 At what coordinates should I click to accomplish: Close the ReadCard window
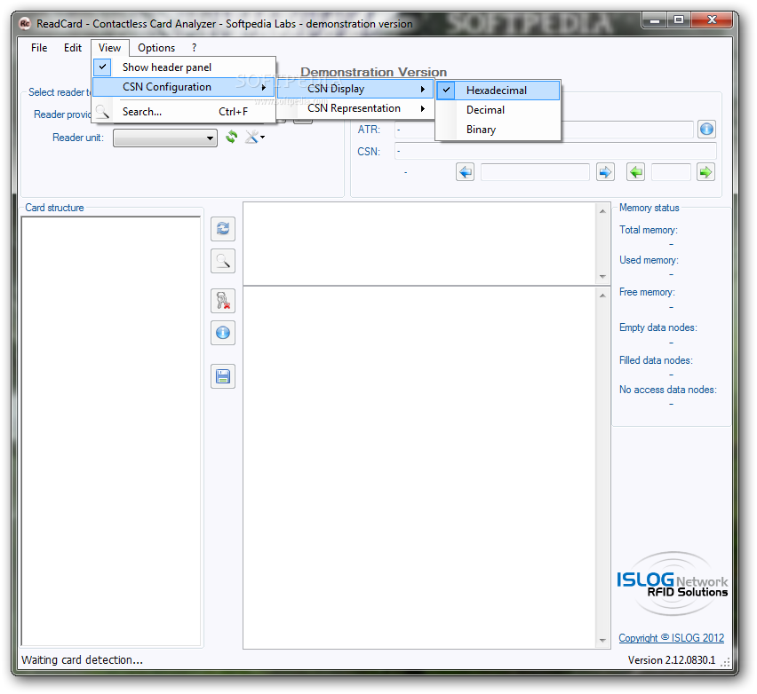pyautogui.click(x=712, y=20)
